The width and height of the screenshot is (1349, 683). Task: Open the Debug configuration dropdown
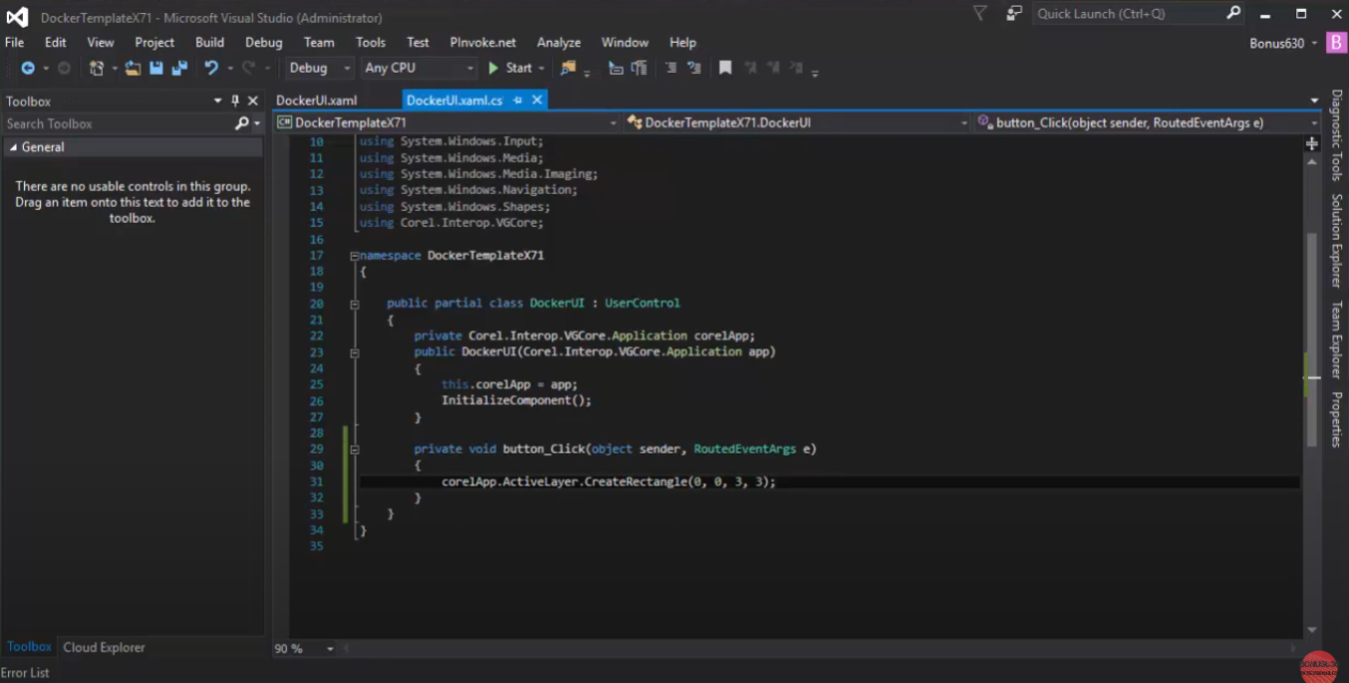point(319,68)
